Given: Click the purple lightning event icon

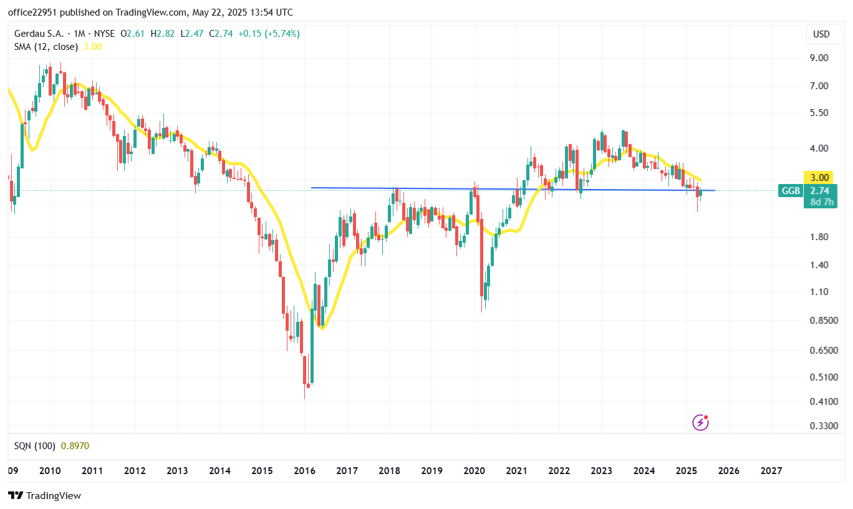Looking at the screenshot, I should pos(701,422).
